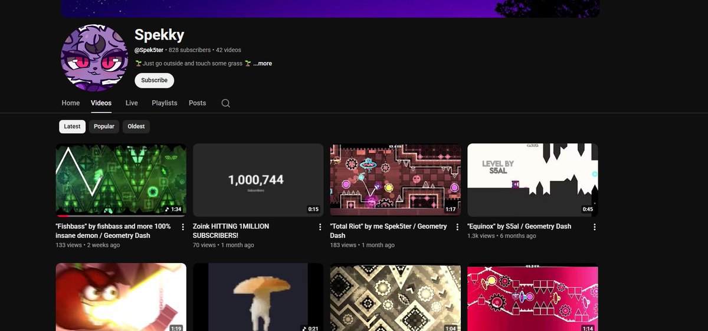Click "42 videos" count text
The image size is (708, 331).
(228, 50)
